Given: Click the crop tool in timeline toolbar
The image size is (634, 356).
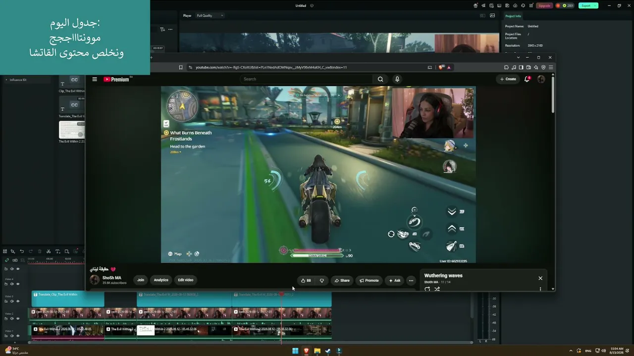Looking at the screenshot, I should click(66, 251).
